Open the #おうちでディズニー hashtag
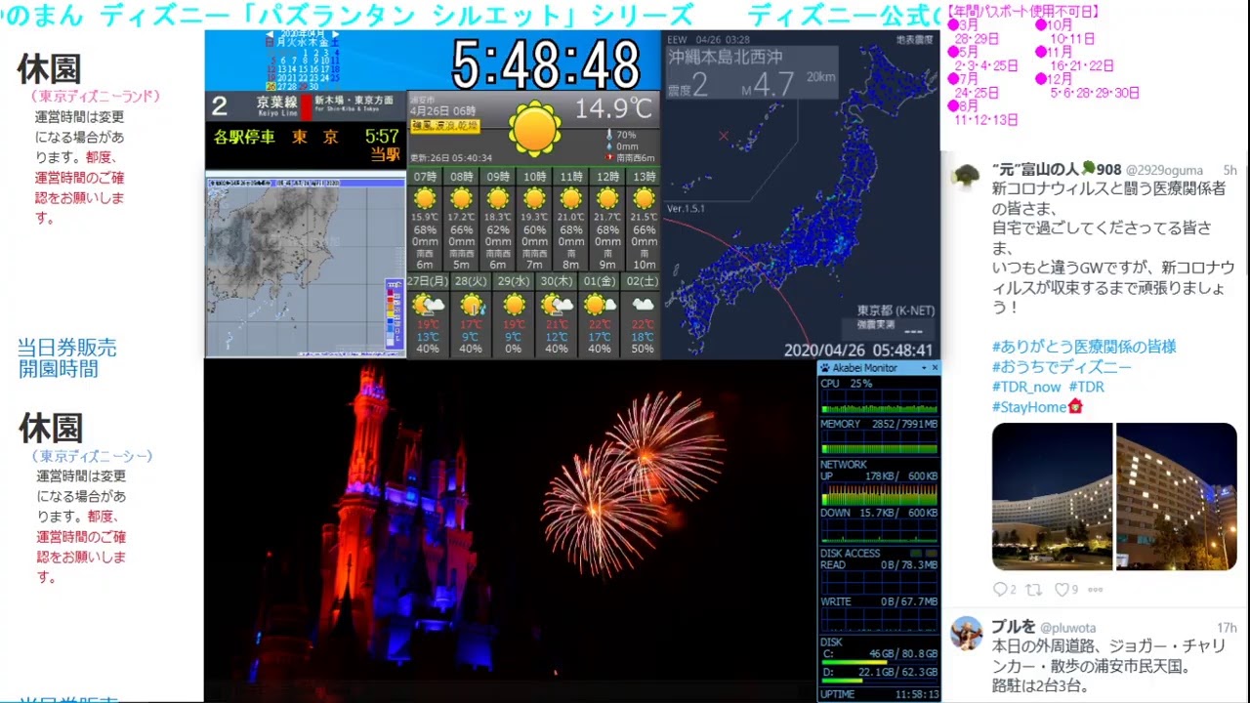The width and height of the screenshot is (1250, 703). point(1062,367)
